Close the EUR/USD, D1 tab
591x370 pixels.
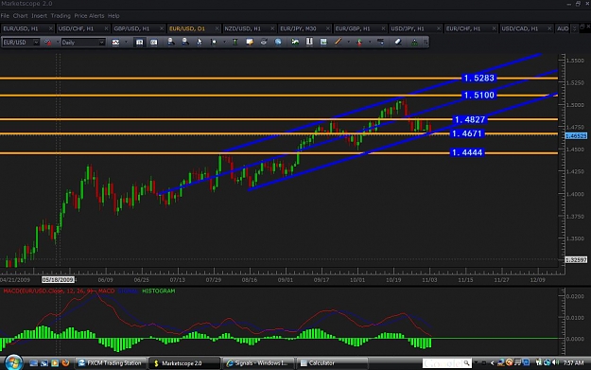coord(217,28)
